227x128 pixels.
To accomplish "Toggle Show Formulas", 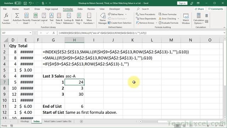I will coord(167,14).
